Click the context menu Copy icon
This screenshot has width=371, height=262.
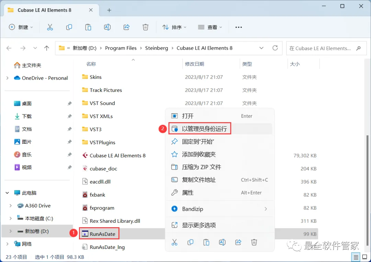190,242
